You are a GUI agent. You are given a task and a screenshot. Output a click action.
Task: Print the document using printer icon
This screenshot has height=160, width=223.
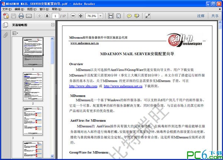21,16
